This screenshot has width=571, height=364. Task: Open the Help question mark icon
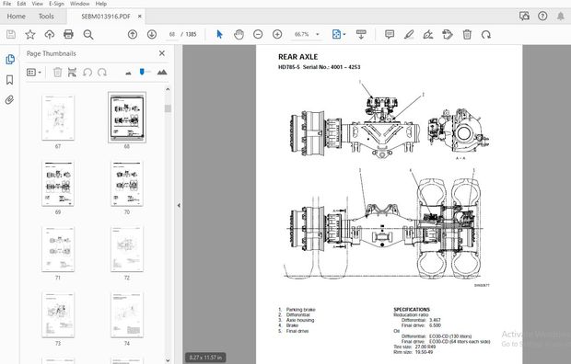542,16
